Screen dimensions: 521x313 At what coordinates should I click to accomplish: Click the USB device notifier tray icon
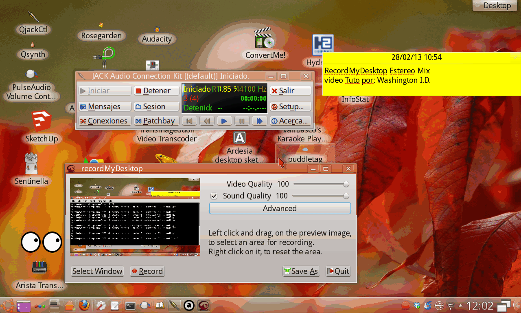pos(439,305)
